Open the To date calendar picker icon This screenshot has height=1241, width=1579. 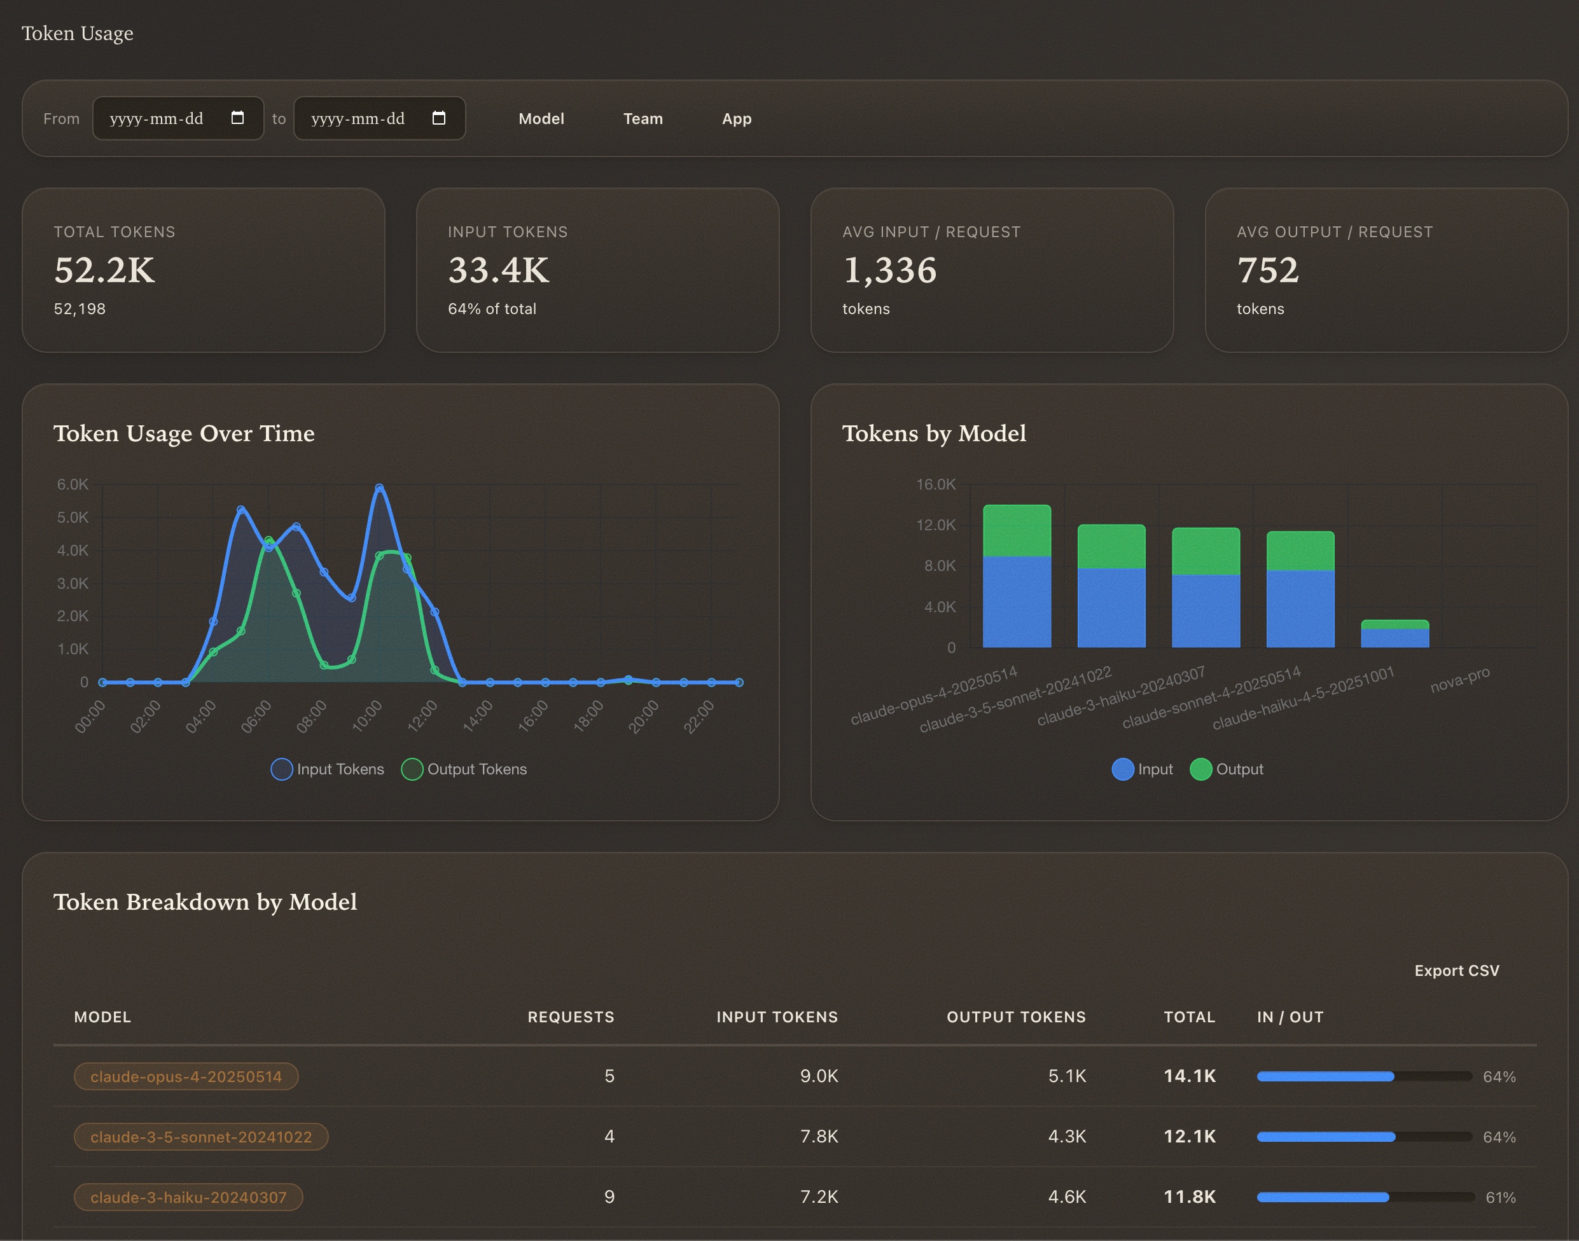coord(438,118)
